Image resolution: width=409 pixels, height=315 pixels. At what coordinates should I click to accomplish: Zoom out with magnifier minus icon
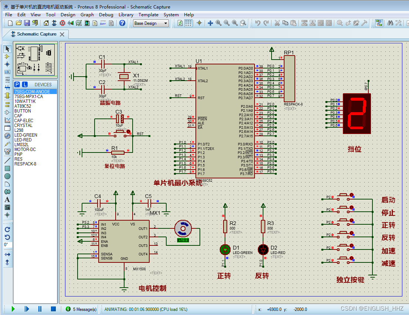pos(227,23)
